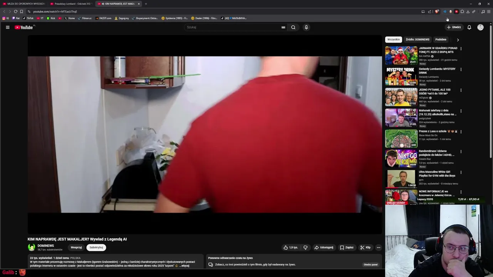Click the share icon in address bar
493x277 pixels.
point(429,12)
